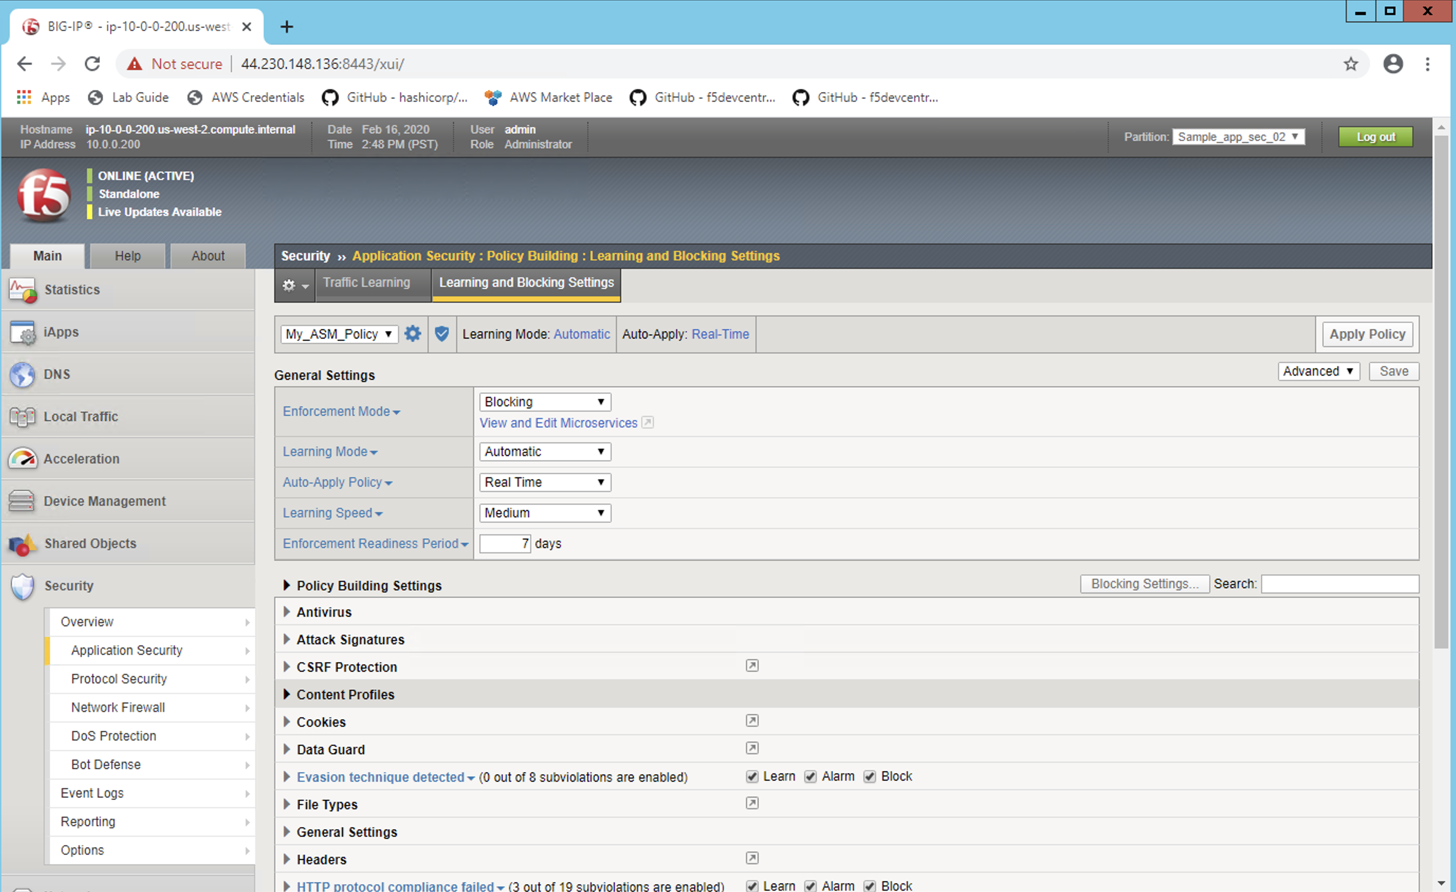Click external link icon beside View and Edit Microservices
The image size is (1456, 892).
tap(648, 423)
